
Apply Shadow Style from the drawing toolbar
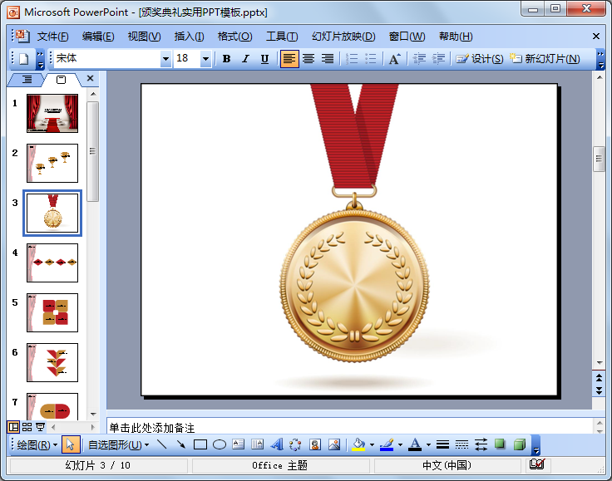click(x=501, y=444)
